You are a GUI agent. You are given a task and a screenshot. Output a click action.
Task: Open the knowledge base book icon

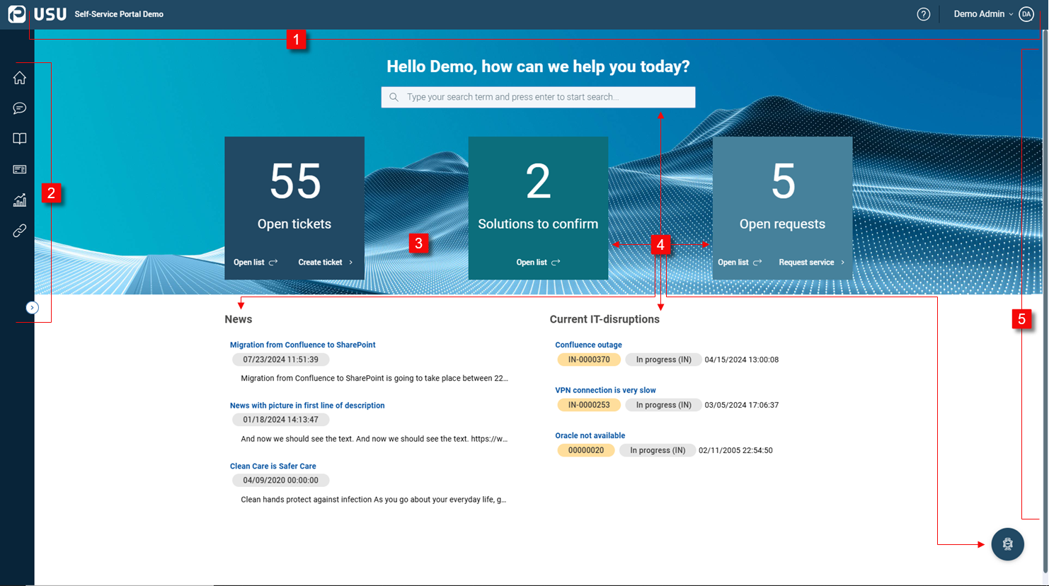[20, 139]
